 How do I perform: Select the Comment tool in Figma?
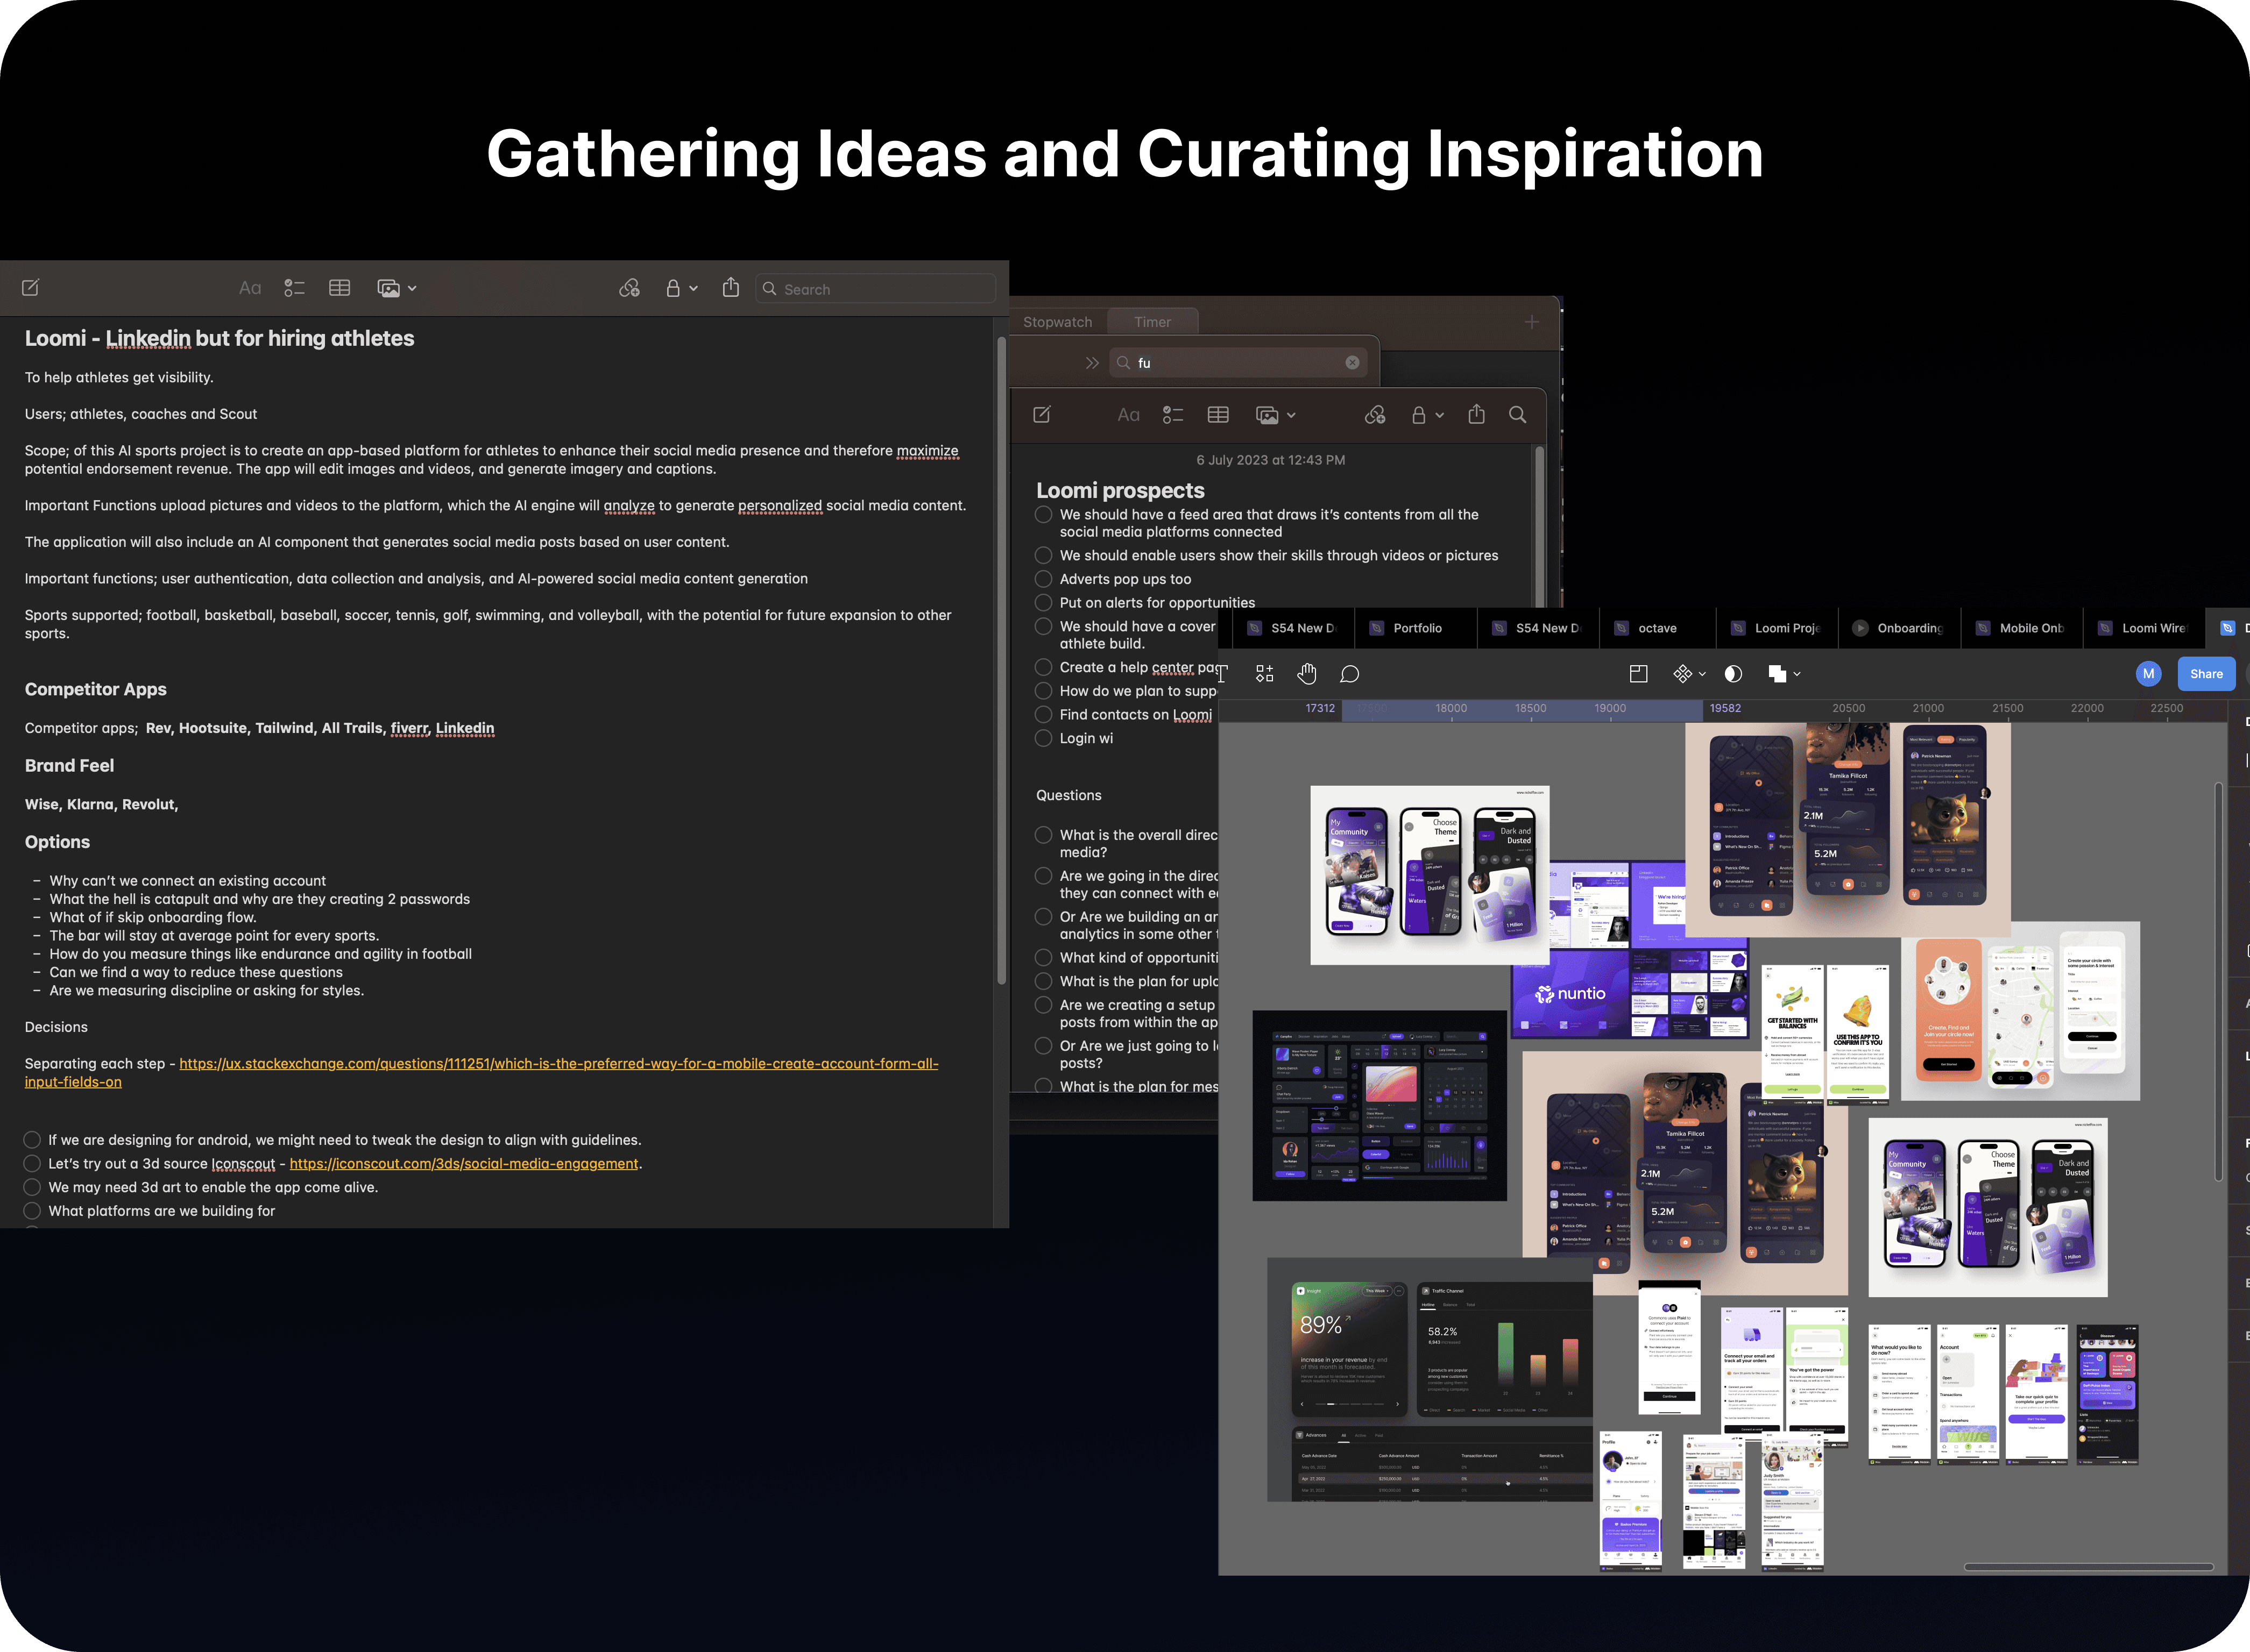[1349, 674]
